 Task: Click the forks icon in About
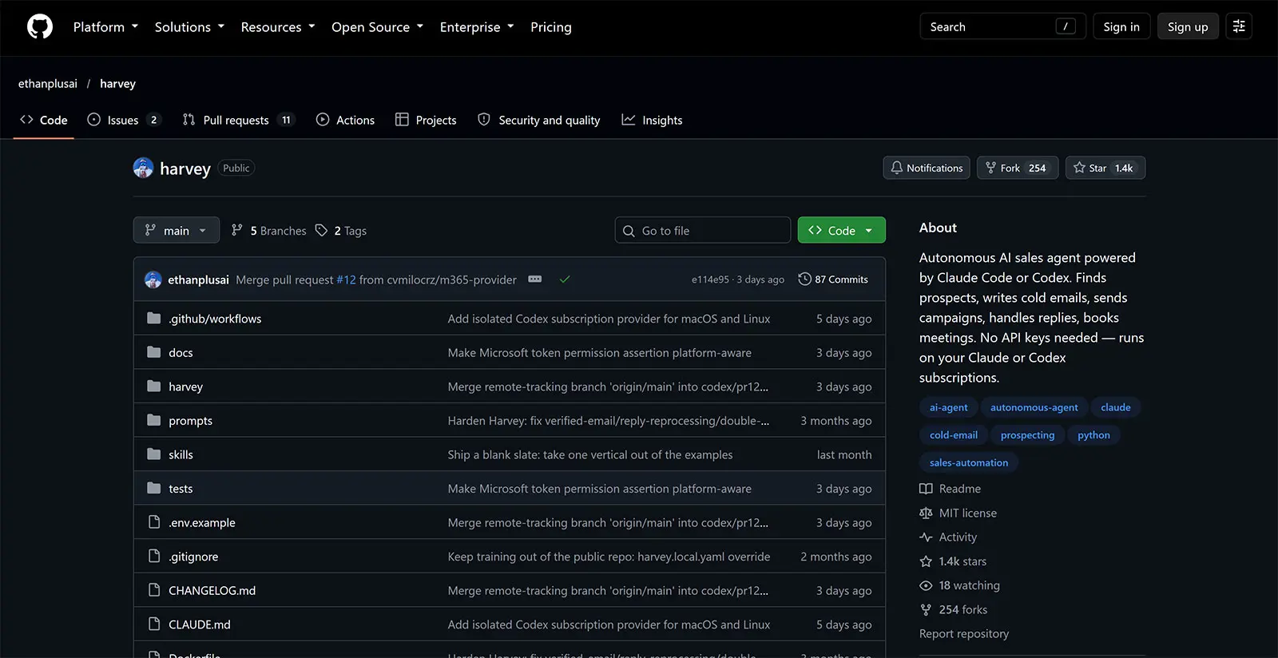tap(926, 609)
